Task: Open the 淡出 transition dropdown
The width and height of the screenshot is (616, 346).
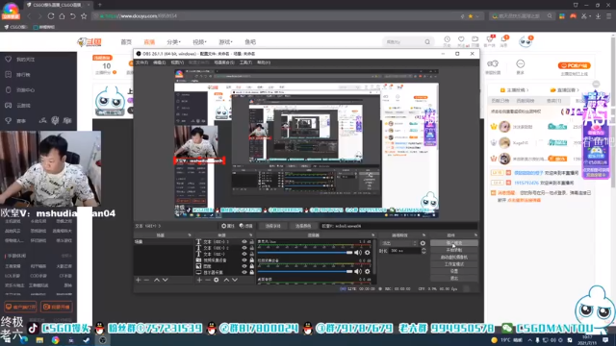Action: click(x=398, y=243)
